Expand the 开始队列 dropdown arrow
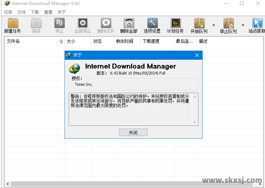The width and height of the screenshot is (265, 188). click(x=214, y=25)
